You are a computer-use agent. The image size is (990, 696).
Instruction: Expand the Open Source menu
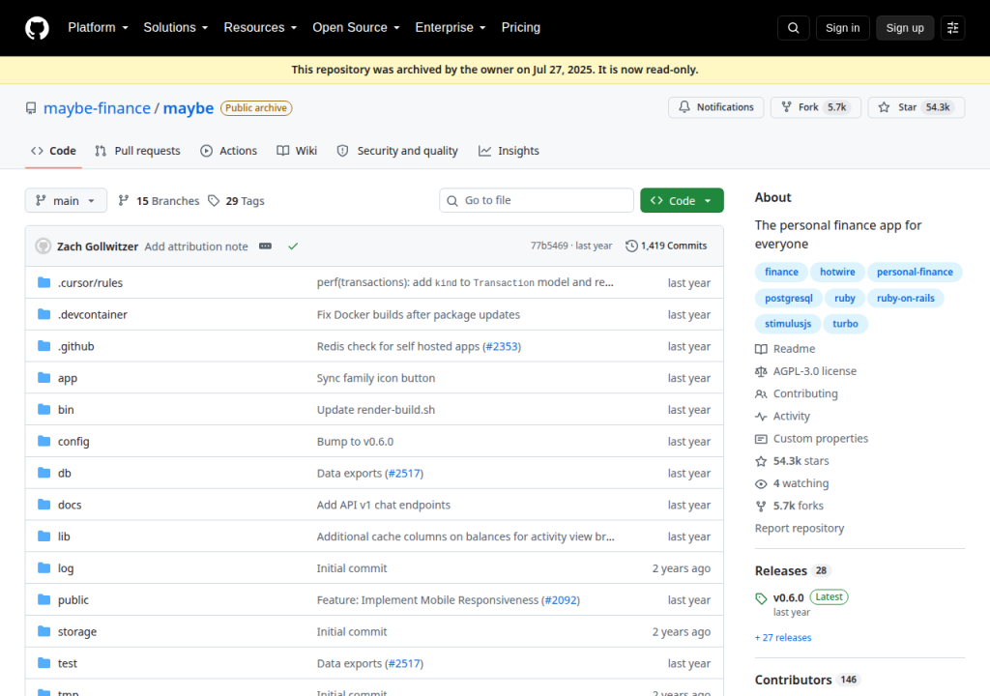pyautogui.click(x=356, y=28)
